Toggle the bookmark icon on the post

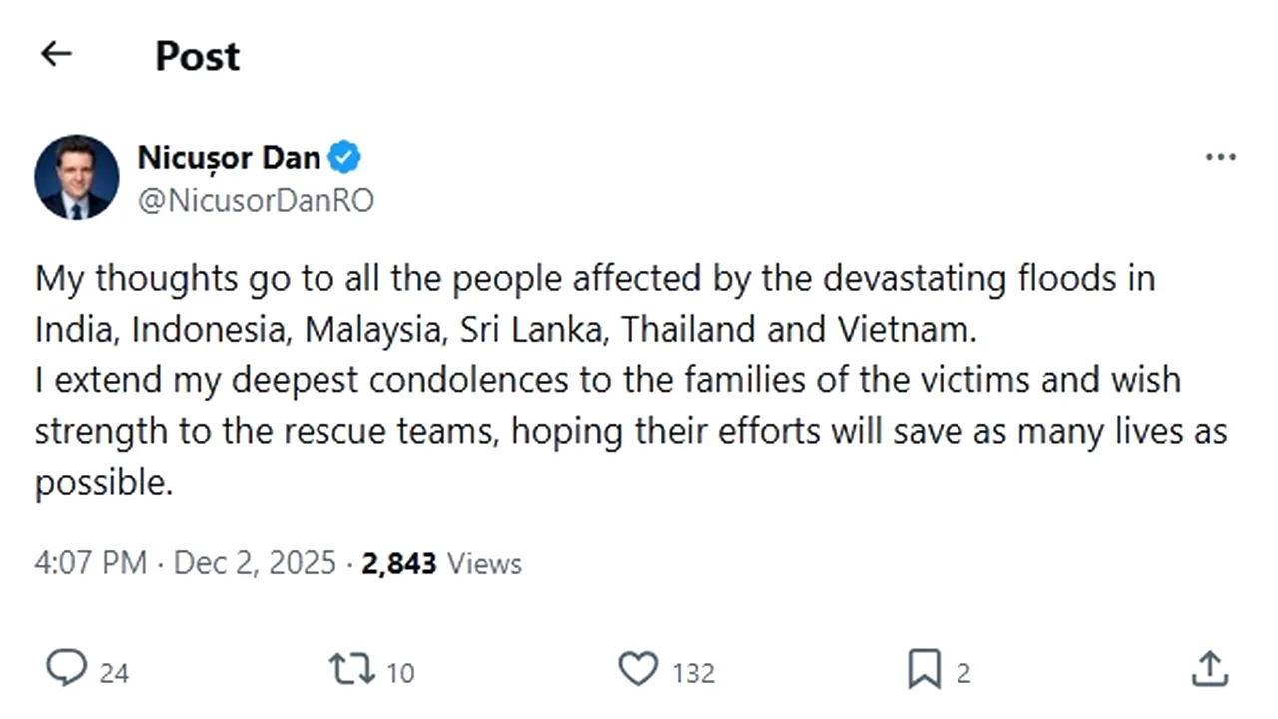[924, 669]
